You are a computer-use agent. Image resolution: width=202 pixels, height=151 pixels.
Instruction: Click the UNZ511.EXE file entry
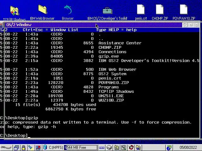[x=111, y=96]
